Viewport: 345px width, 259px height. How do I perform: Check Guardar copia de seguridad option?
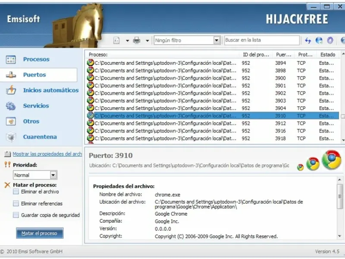[x=16, y=215]
